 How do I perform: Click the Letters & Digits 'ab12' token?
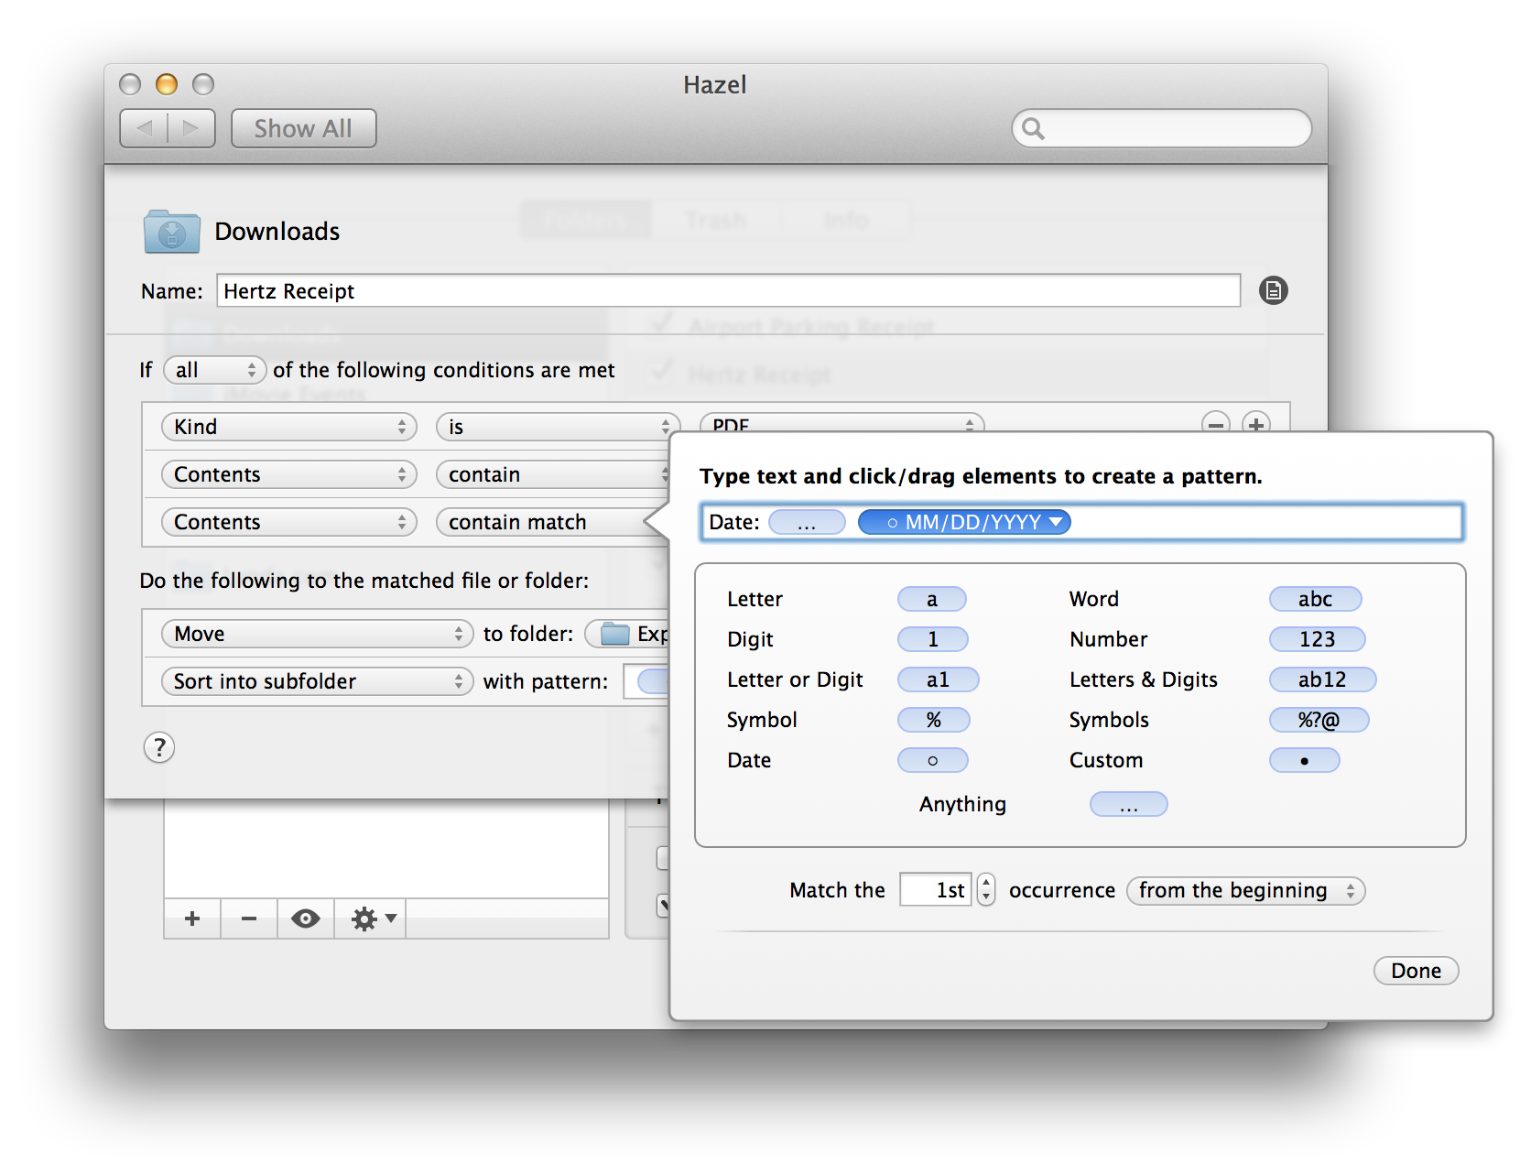(x=1322, y=679)
